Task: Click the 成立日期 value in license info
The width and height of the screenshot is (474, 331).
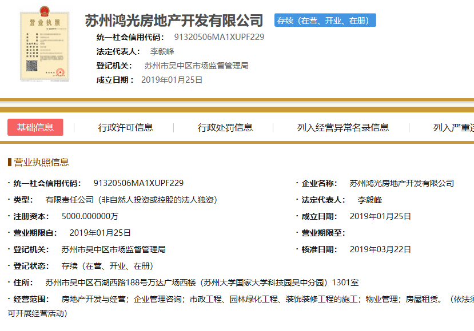Action: click(380, 216)
